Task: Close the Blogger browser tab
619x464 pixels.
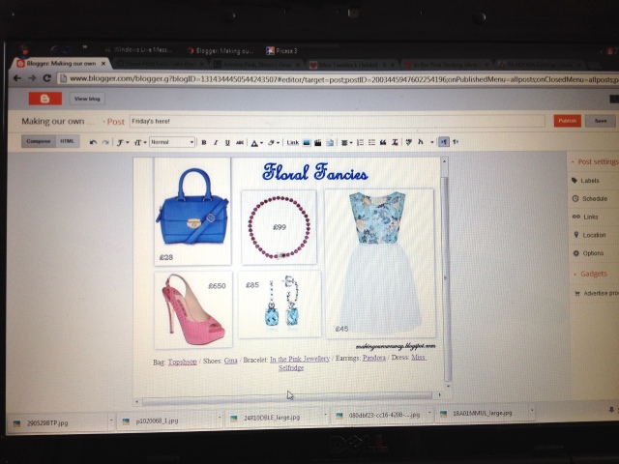Action: coord(103,63)
